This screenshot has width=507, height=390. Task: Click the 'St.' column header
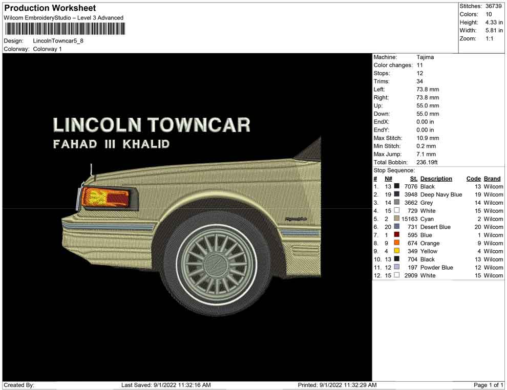(x=414, y=178)
